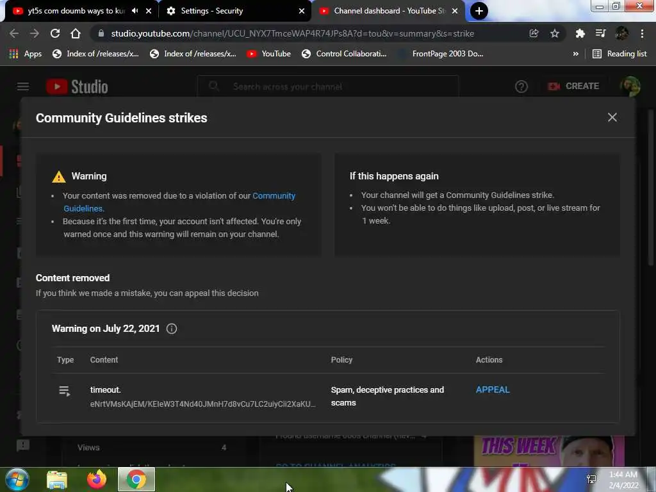Click the CREATE button
This screenshot has height=492, width=656.
(573, 86)
